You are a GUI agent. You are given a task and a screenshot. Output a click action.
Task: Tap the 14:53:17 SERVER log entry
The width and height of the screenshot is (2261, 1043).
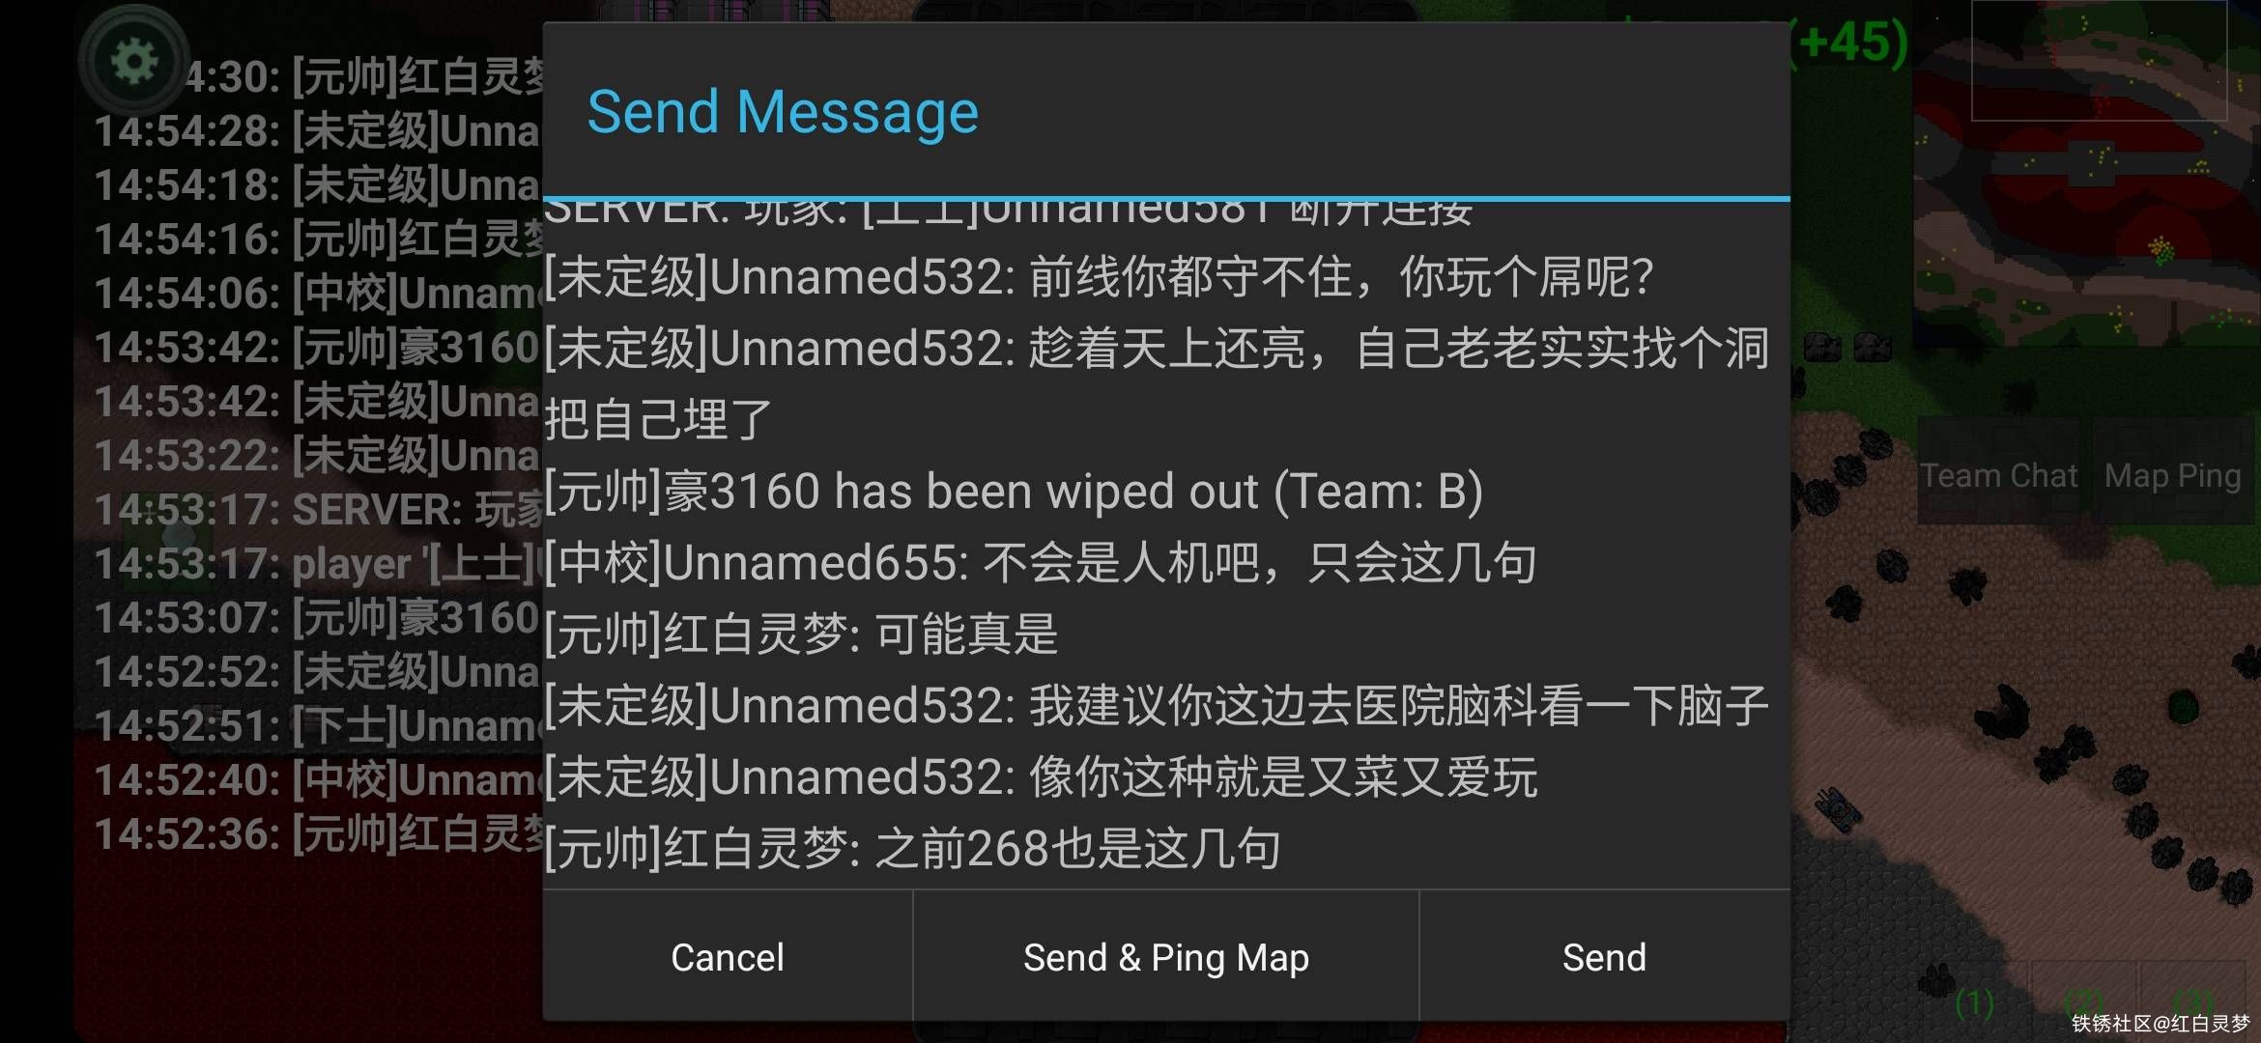click(x=319, y=509)
